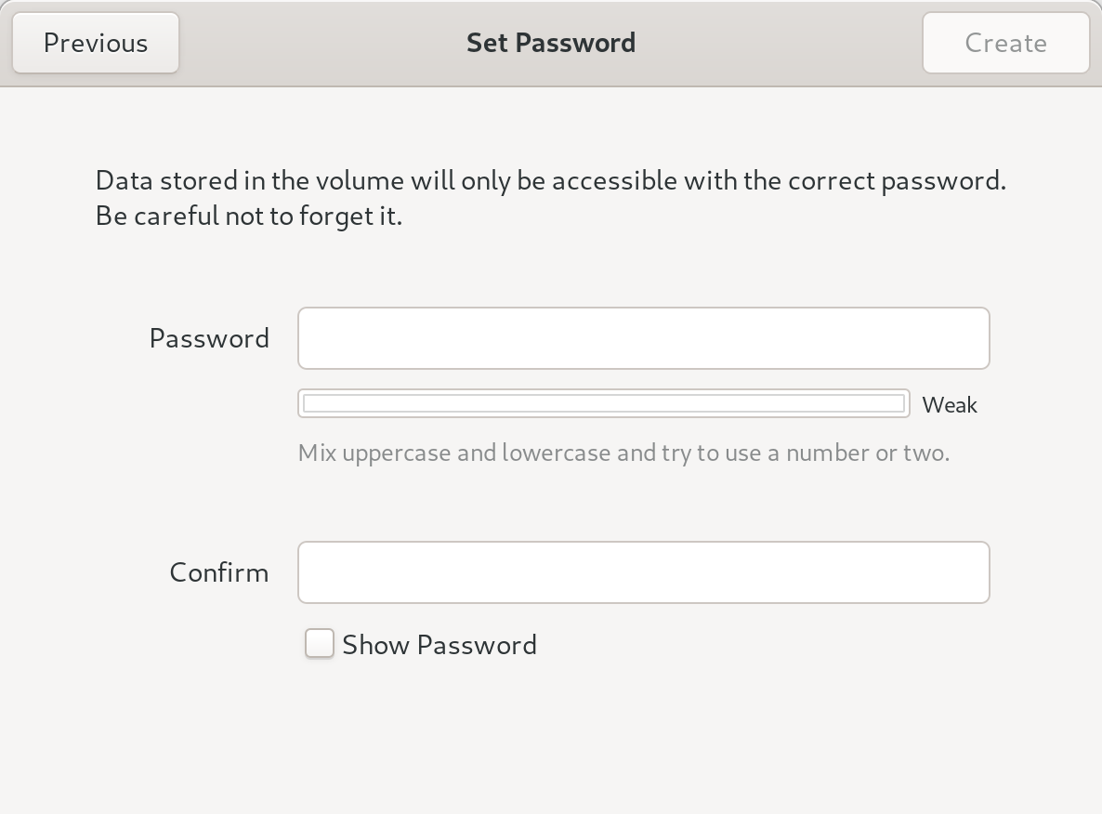The image size is (1102, 814).
Task: Click the Password field label
Action: coord(209,337)
